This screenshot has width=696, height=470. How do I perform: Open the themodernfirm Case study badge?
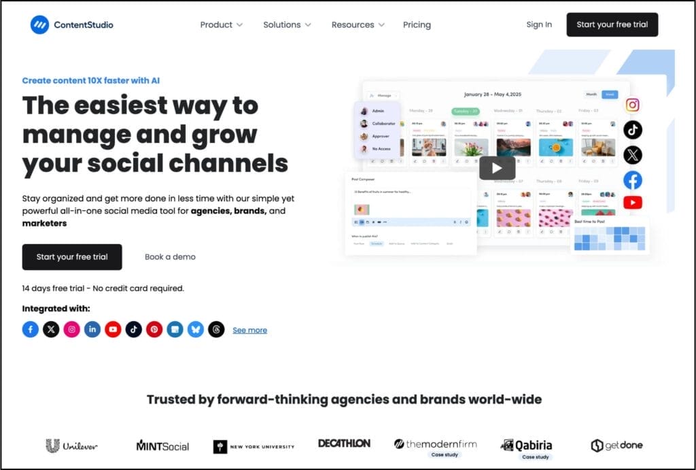pos(445,455)
